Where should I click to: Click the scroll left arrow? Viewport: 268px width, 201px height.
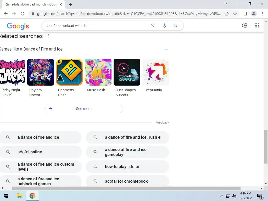pyautogui.click(x=2, y=188)
